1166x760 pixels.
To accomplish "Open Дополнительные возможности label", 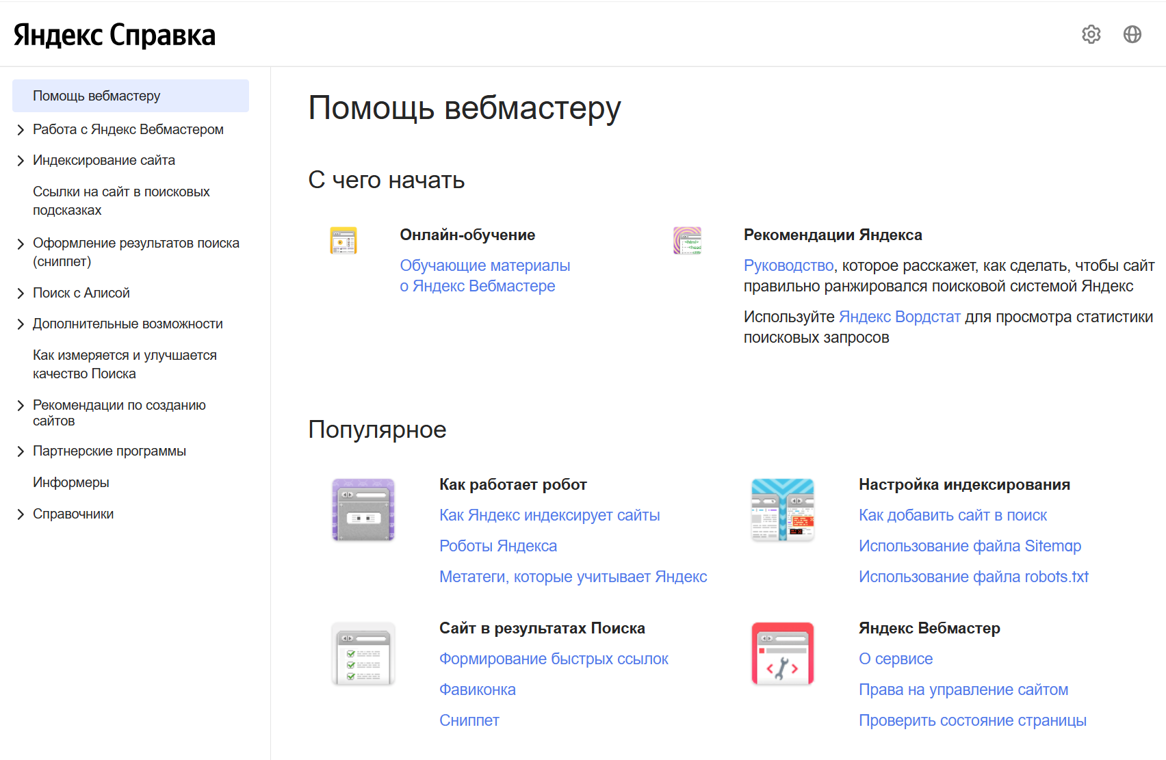I will click(x=128, y=324).
